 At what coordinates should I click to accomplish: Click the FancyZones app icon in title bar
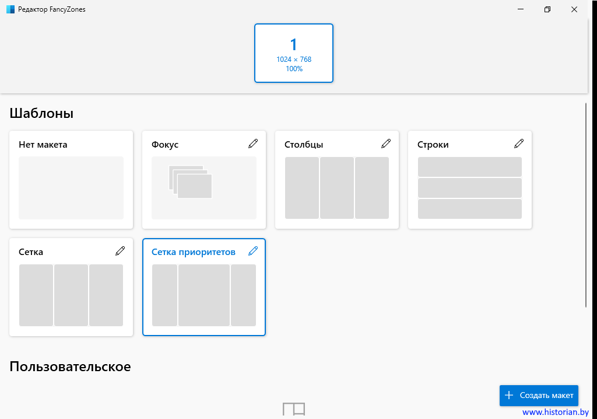10,9
